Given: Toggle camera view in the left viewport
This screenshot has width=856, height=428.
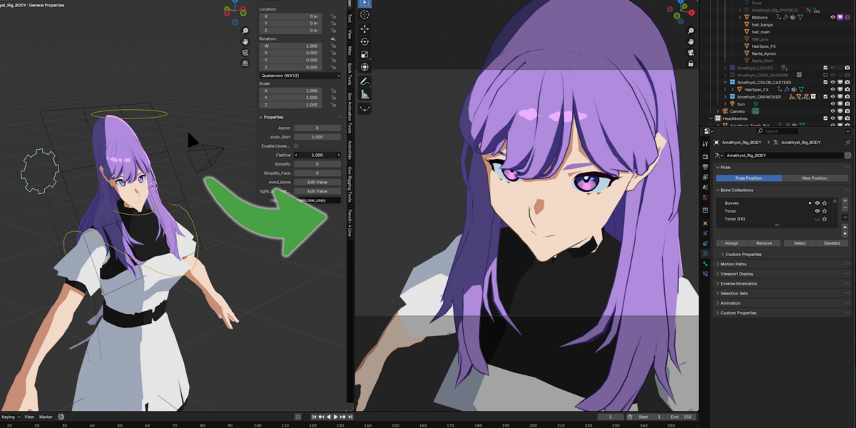Looking at the screenshot, I should [245, 52].
